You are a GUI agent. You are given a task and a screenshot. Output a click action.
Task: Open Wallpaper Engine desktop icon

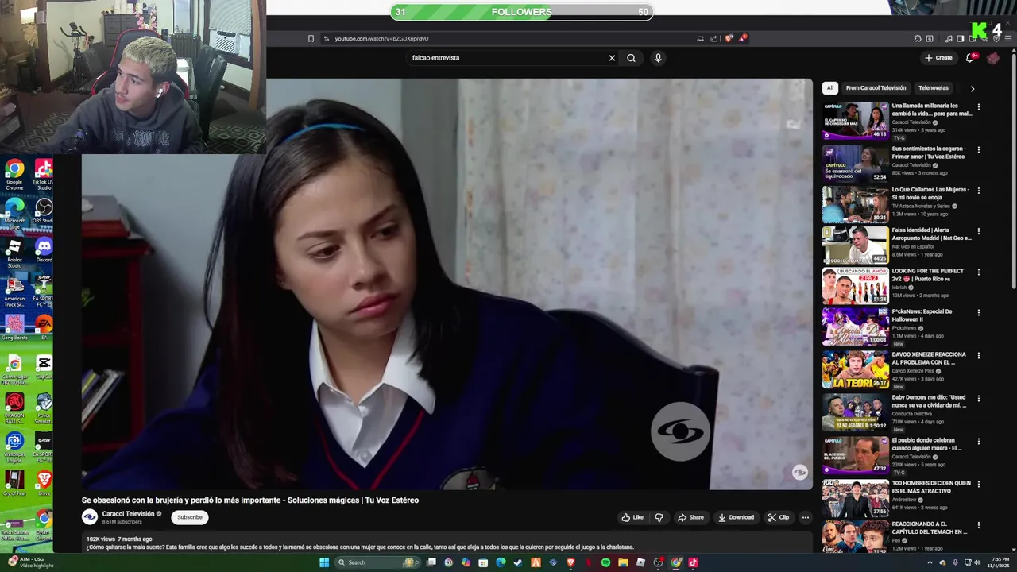point(14,446)
